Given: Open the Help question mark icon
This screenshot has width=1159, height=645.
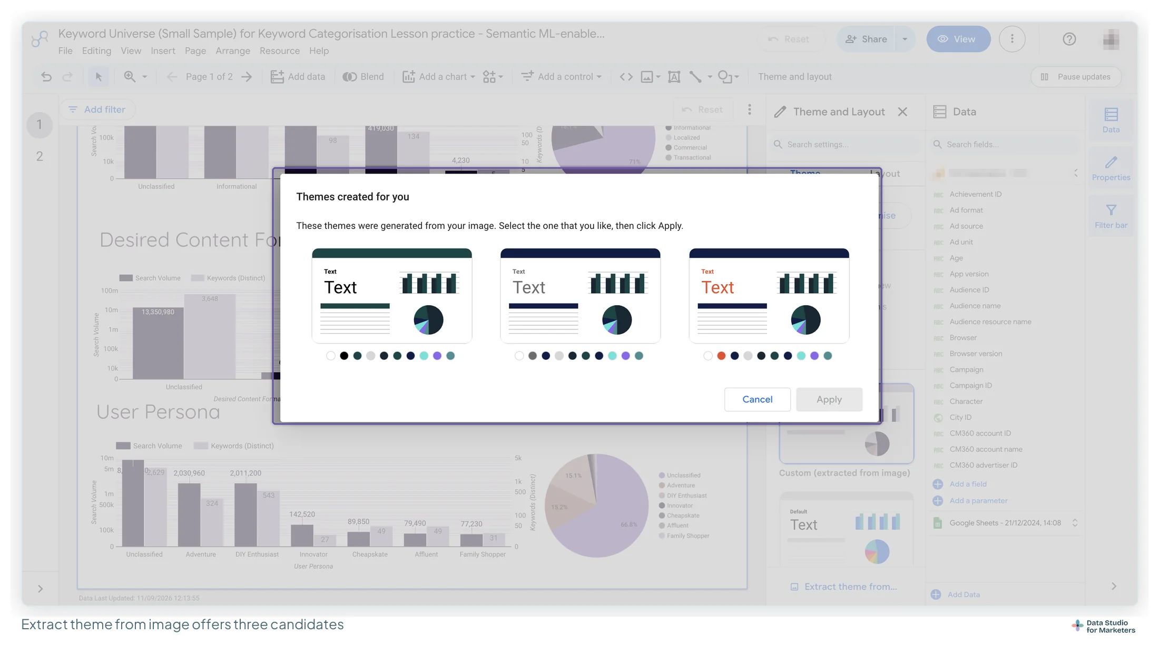Looking at the screenshot, I should tap(1069, 39).
